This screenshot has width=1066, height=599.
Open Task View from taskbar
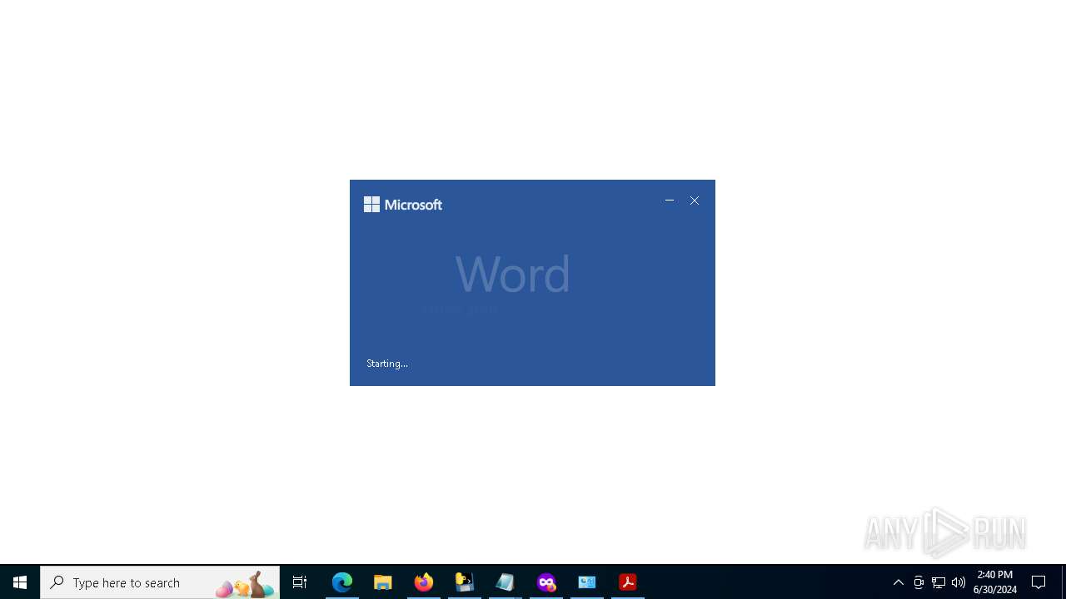[300, 582]
